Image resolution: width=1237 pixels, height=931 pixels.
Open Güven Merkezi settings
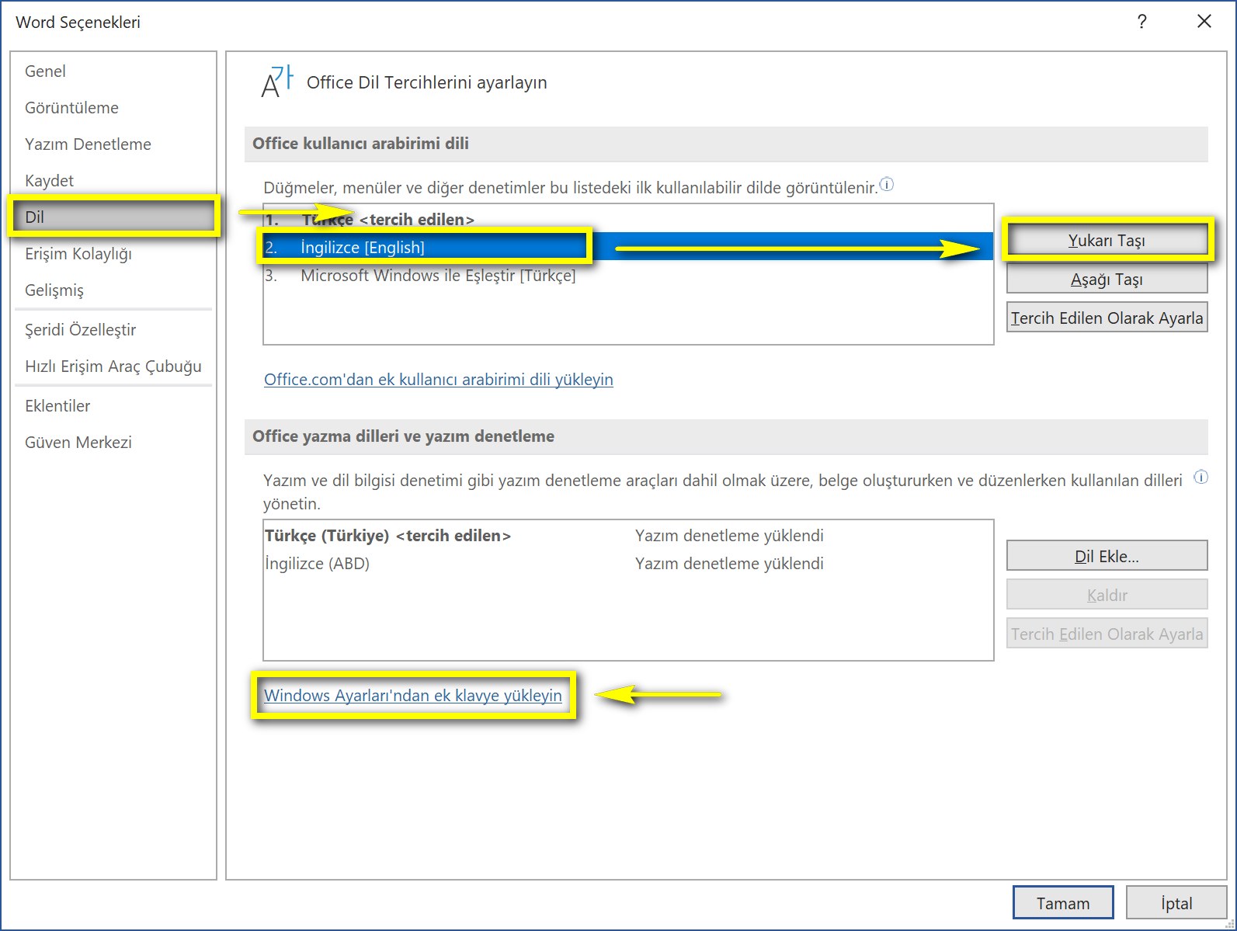[113, 443]
